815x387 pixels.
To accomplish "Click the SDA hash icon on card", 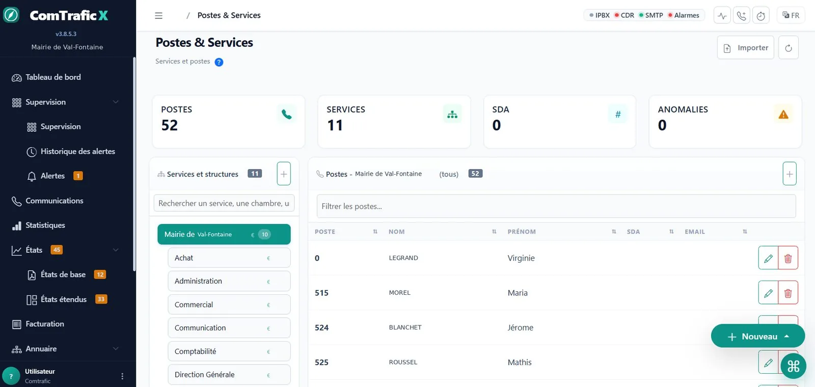I will coord(618,115).
